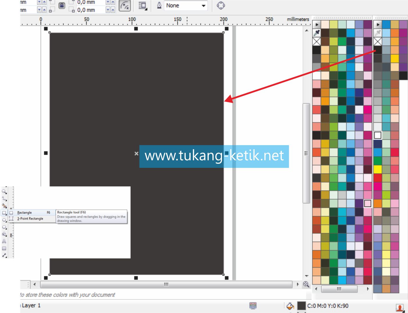Pick the eyedropper in the right color palette
Screen dimensions: 408x313
pos(377,33)
